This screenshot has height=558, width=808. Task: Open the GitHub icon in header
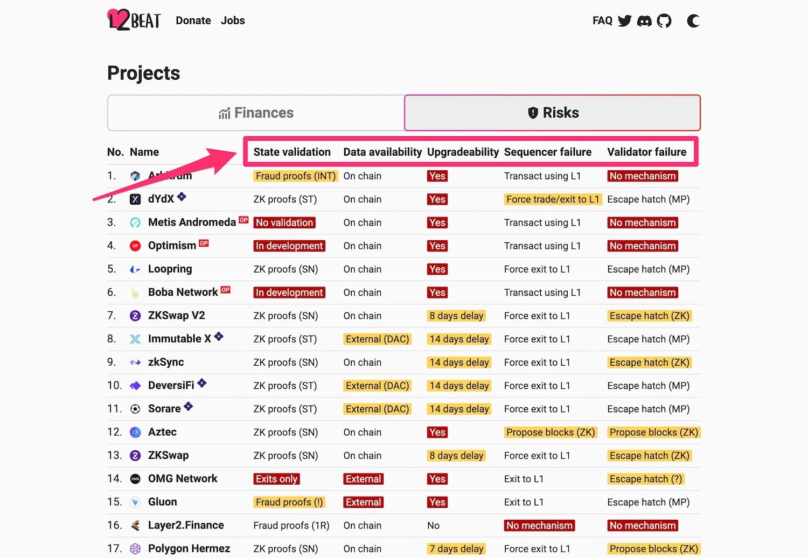[x=664, y=21]
